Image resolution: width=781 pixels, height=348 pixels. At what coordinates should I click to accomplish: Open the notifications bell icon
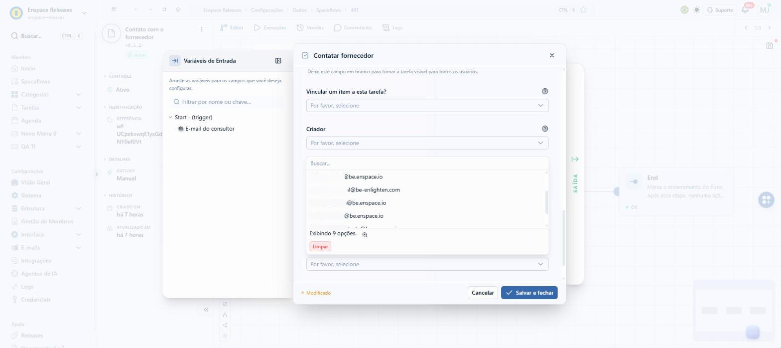tap(746, 9)
